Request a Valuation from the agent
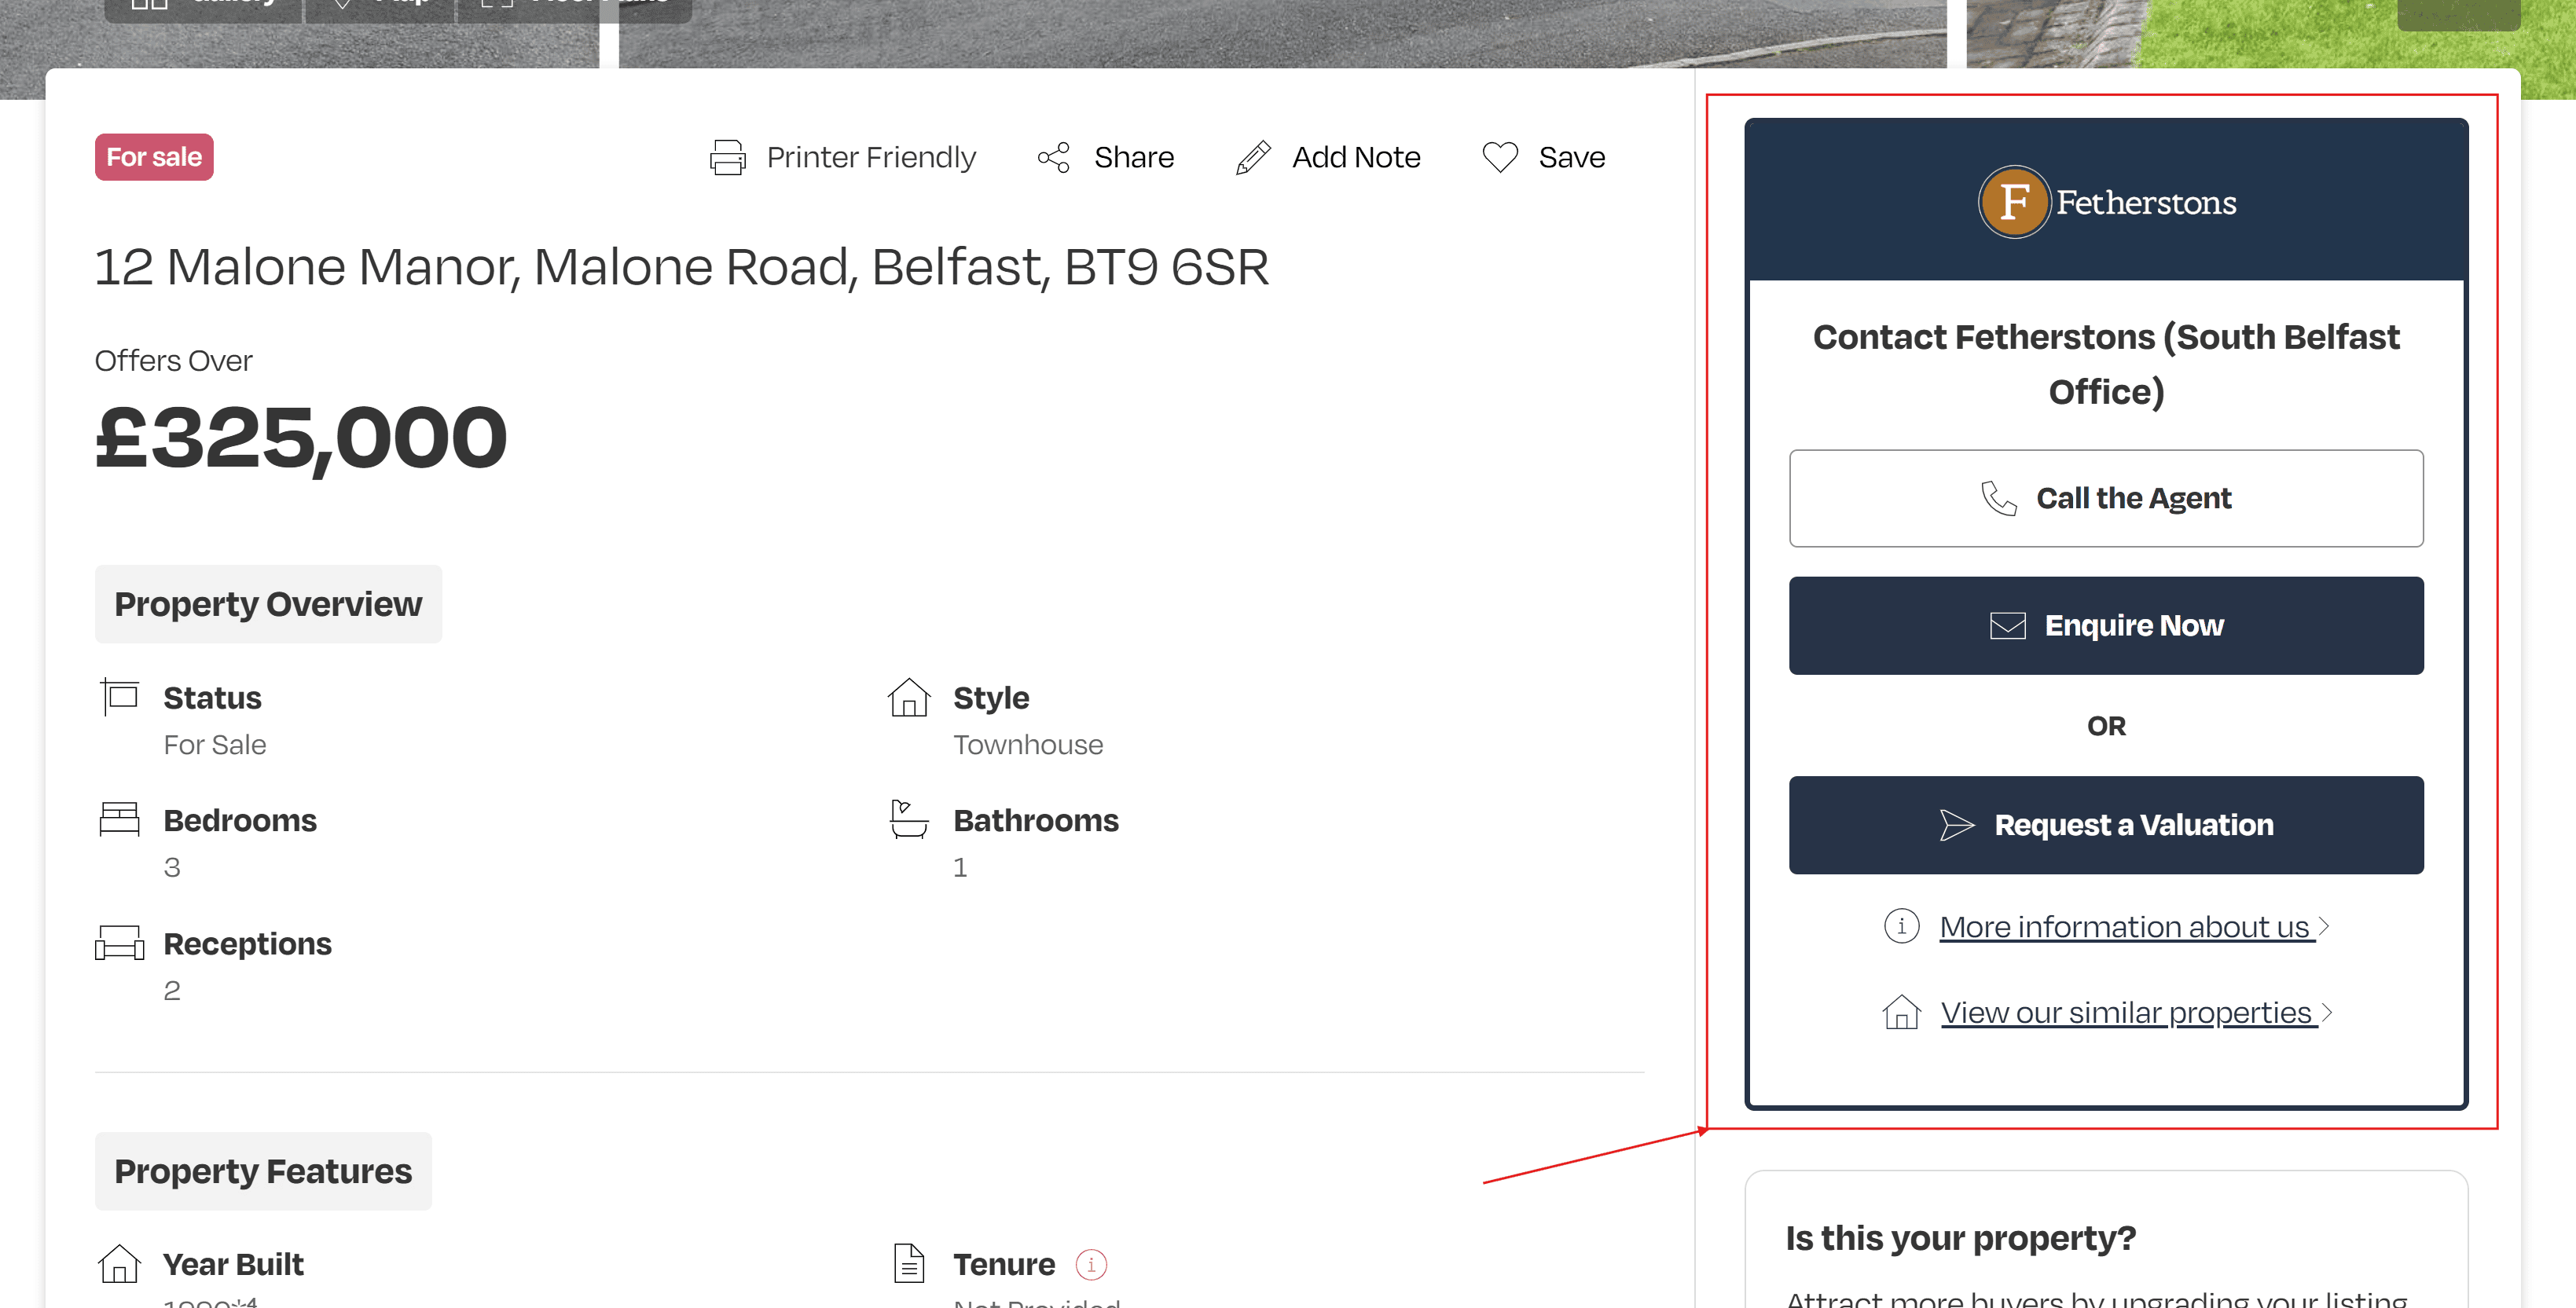Viewport: 2576px width, 1308px height. pyautogui.click(x=2106, y=825)
